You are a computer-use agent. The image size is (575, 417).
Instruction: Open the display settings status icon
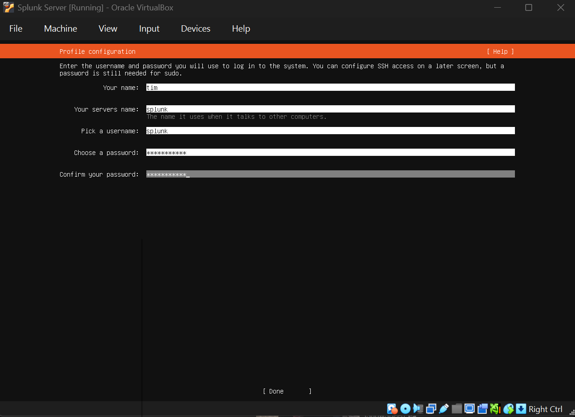469,409
